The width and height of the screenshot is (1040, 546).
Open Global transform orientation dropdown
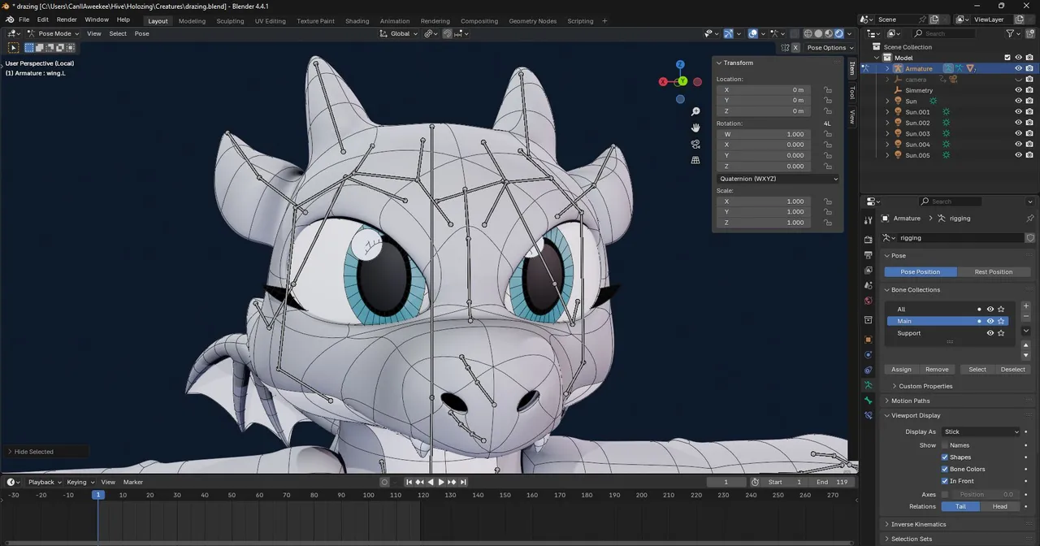[x=399, y=33]
